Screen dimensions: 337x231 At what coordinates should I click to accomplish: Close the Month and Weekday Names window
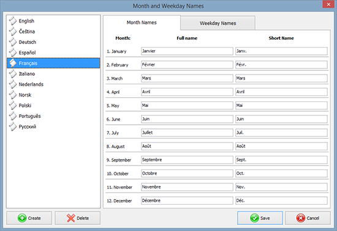pyautogui.click(x=328, y=4)
